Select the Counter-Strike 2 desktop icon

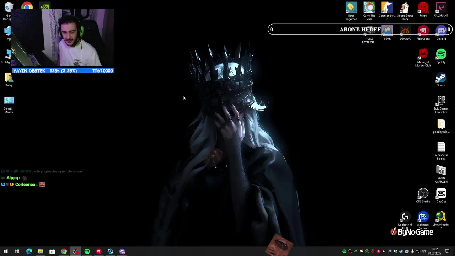387,11
